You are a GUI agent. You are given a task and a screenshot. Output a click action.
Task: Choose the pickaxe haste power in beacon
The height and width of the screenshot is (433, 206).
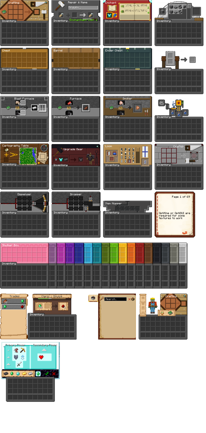[x=23, y=350]
